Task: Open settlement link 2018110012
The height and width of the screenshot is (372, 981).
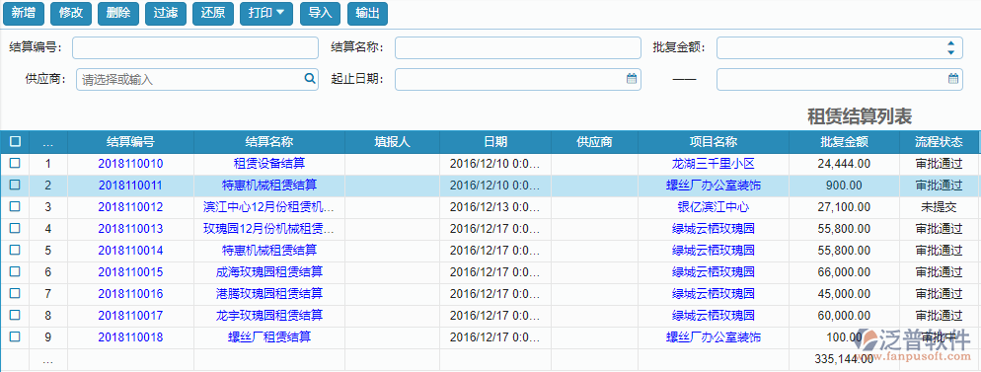Action: (x=130, y=207)
